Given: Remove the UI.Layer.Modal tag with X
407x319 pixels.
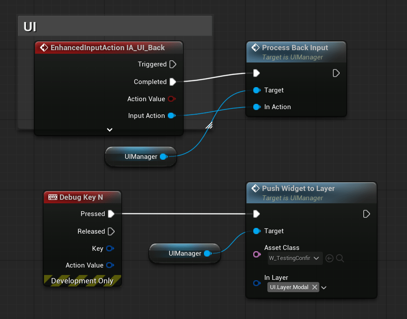Looking at the screenshot, I should [314, 287].
